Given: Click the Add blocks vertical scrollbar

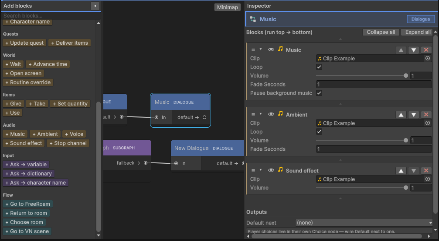Looking at the screenshot, I should [x=98, y=167].
